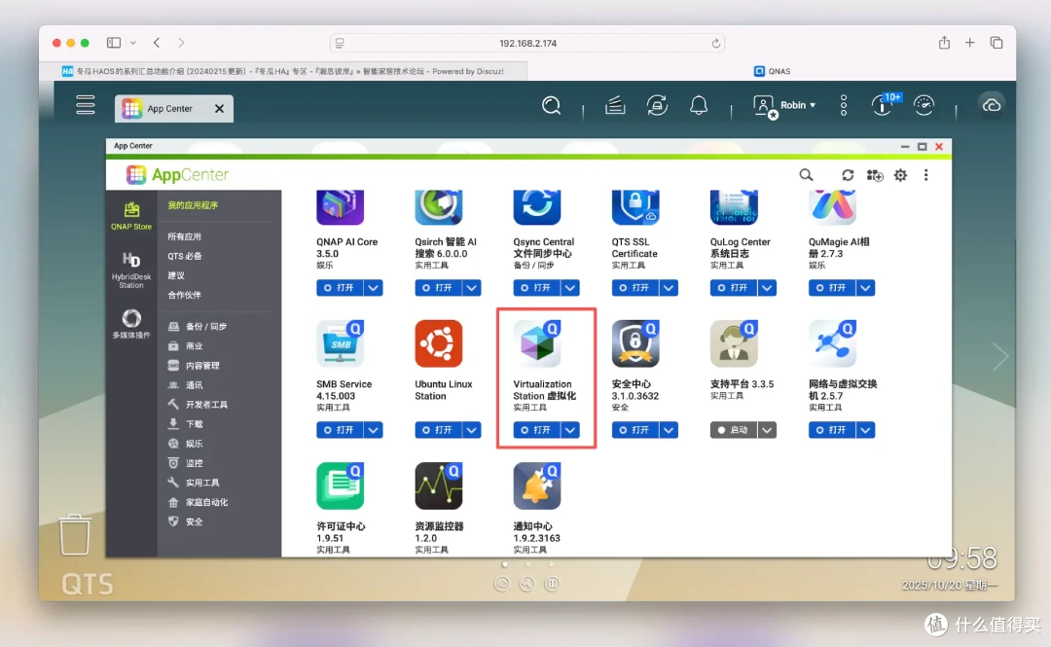Select 安全 category in sidebar

pos(186,521)
